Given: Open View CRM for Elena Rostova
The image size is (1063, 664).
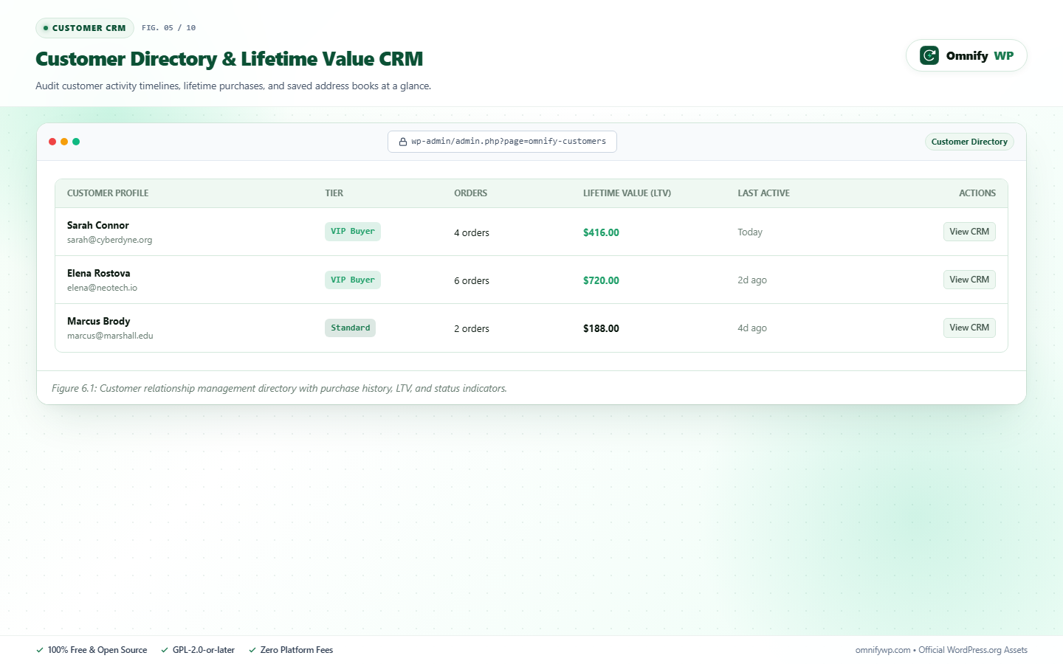Looking at the screenshot, I should [969, 280].
